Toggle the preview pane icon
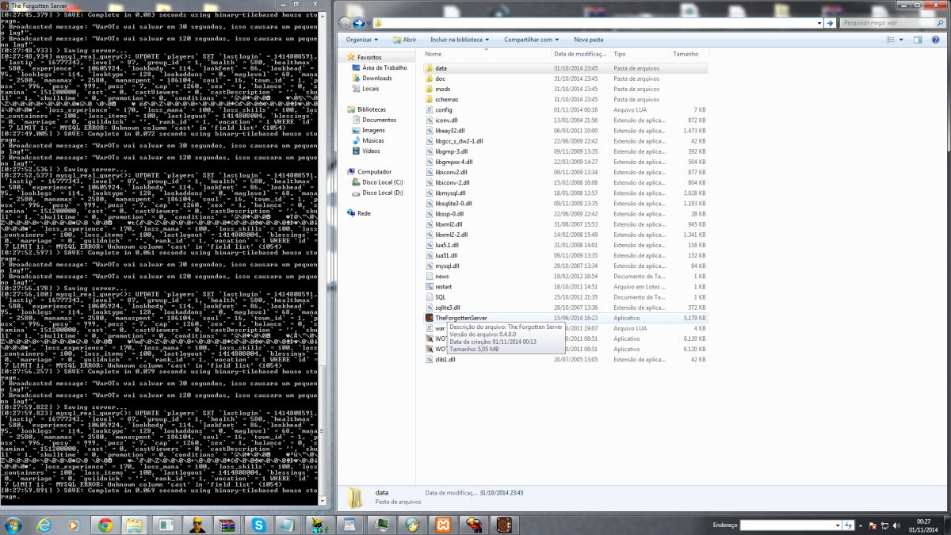The image size is (951, 535). point(918,40)
